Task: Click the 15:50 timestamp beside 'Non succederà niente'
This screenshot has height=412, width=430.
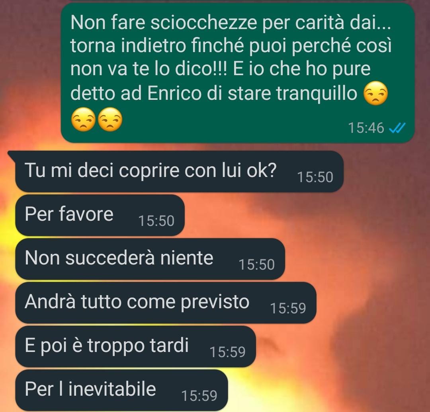Action: click(257, 264)
